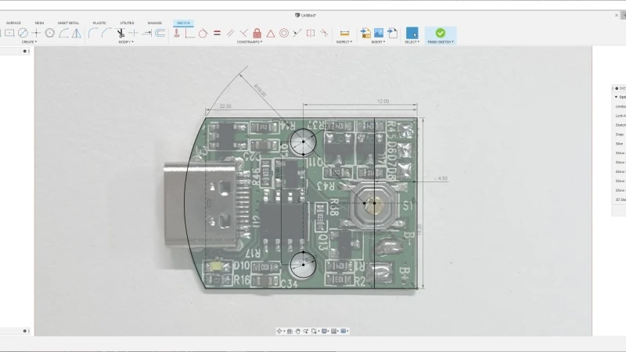Click the Lock/Fix constraint icon

257,33
